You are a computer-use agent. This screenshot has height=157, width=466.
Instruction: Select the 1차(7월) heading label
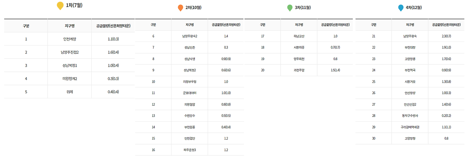pyautogui.click(x=74, y=5)
